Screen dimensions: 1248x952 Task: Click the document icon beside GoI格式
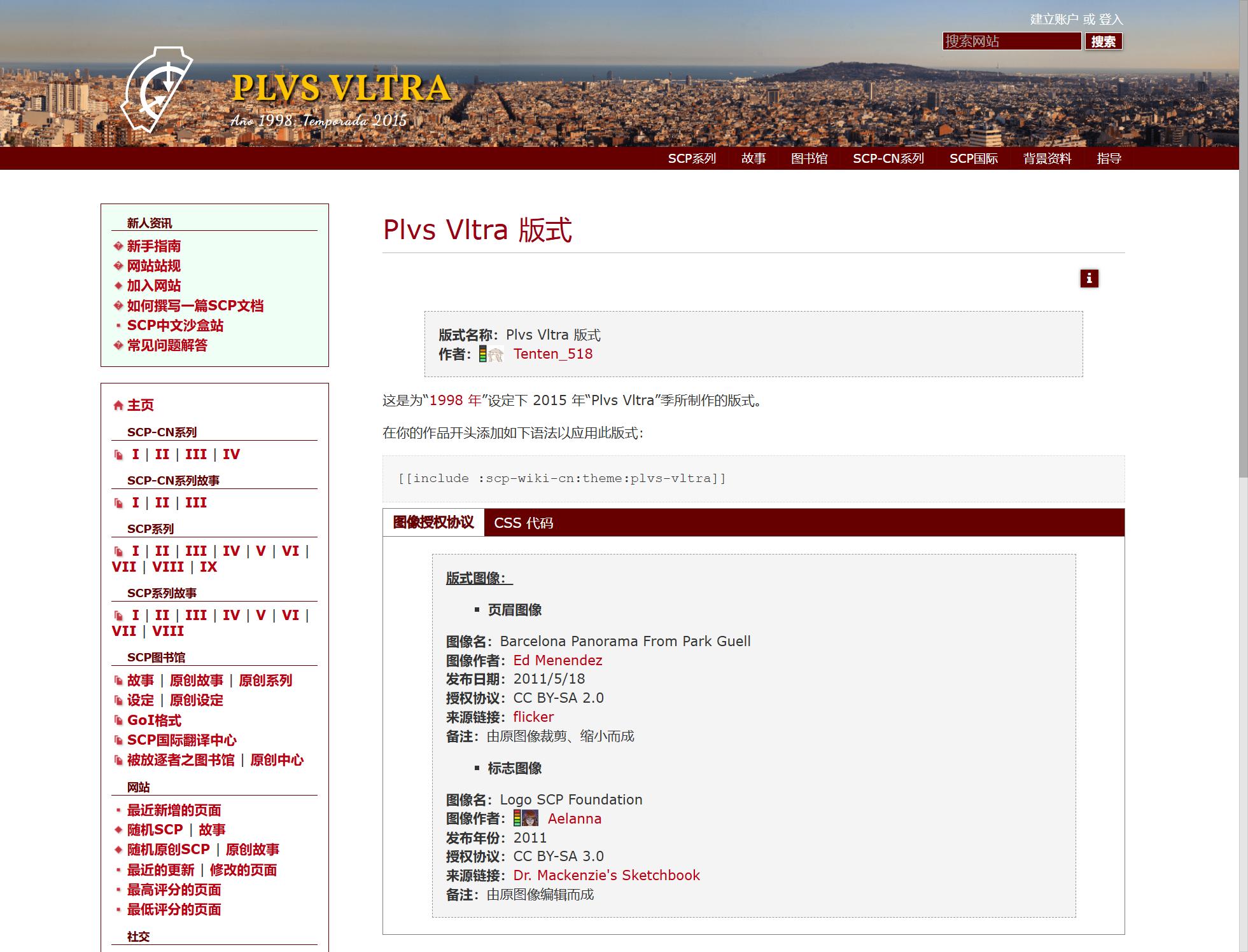[x=118, y=721]
